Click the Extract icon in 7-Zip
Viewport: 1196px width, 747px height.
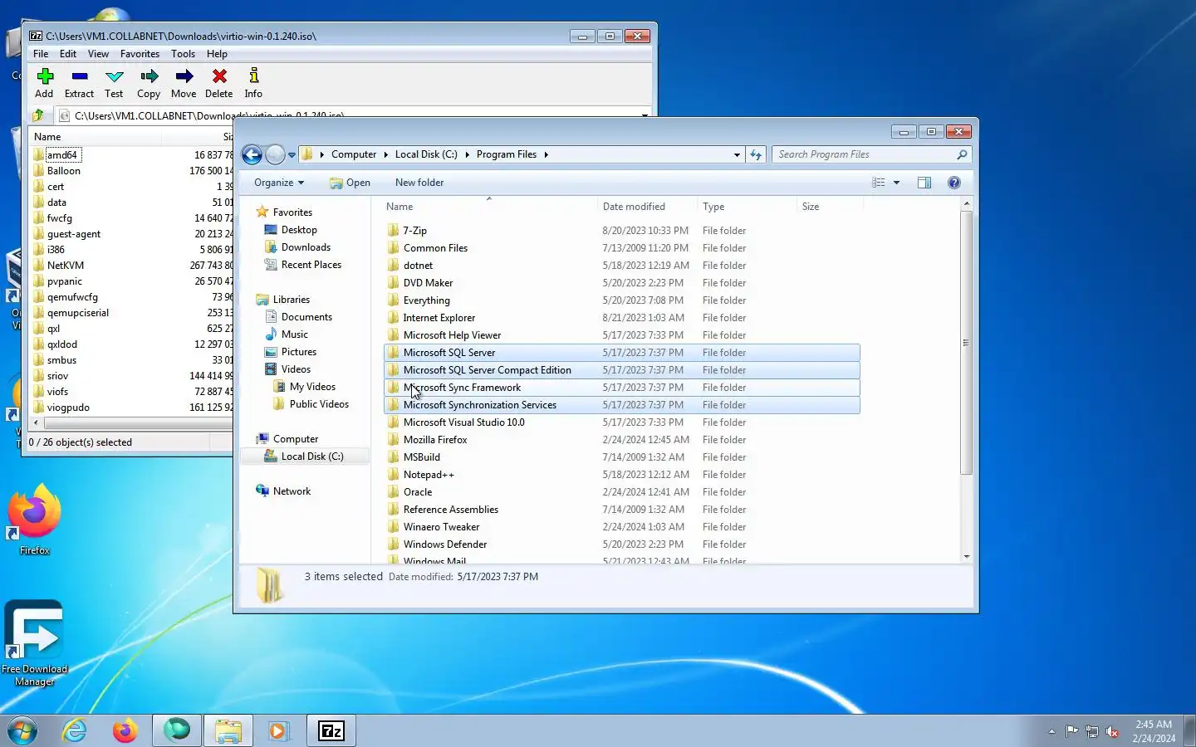(x=80, y=76)
